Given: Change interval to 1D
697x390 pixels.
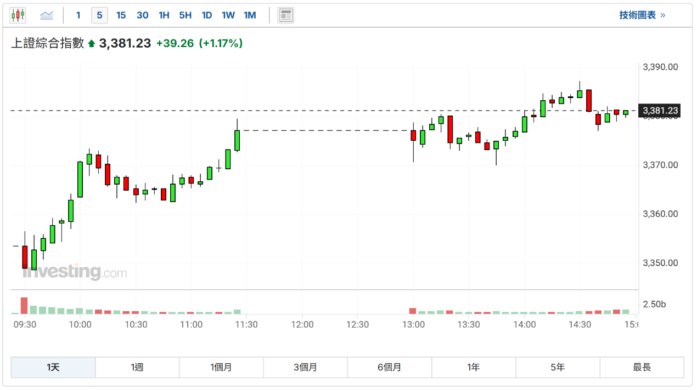Looking at the screenshot, I should pyautogui.click(x=207, y=15).
